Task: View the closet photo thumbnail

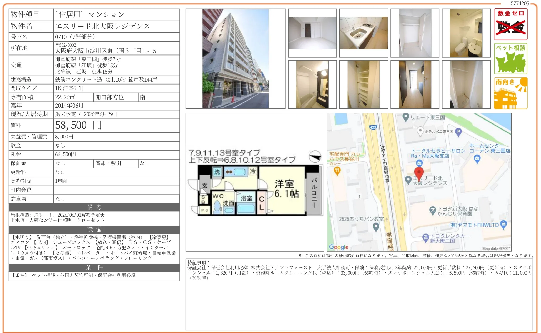Action: click(x=414, y=33)
